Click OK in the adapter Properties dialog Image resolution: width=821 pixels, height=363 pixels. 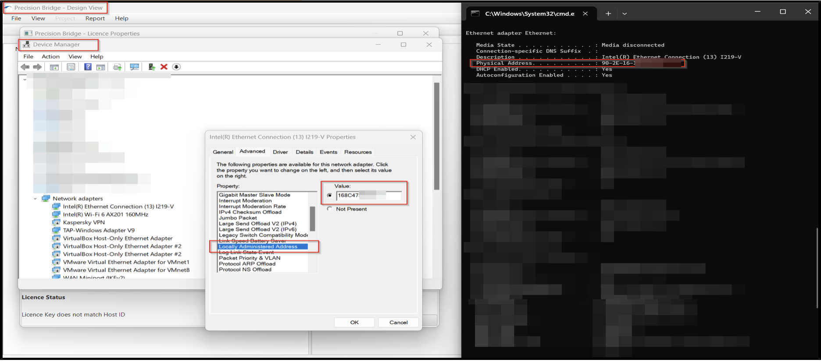coord(354,322)
